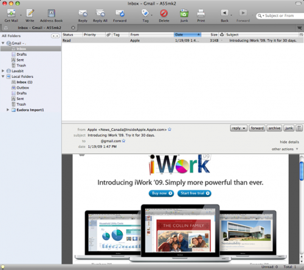Archive the message with archive button
This screenshot has height=270, width=304.
point(274,128)
